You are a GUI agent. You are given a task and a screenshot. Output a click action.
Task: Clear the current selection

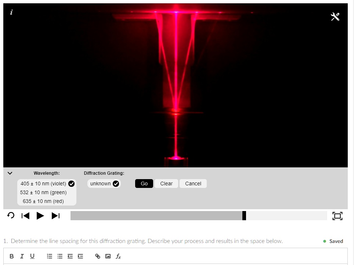pyautogui.click(x=166, y=184)
